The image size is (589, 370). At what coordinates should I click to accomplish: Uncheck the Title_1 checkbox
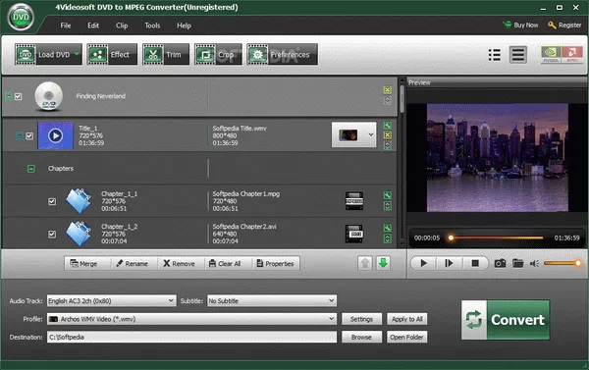(x=29, y=136)
